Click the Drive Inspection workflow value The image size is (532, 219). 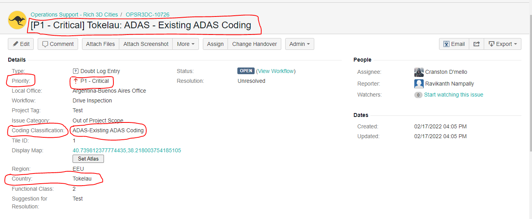click(x=92, y=100)
